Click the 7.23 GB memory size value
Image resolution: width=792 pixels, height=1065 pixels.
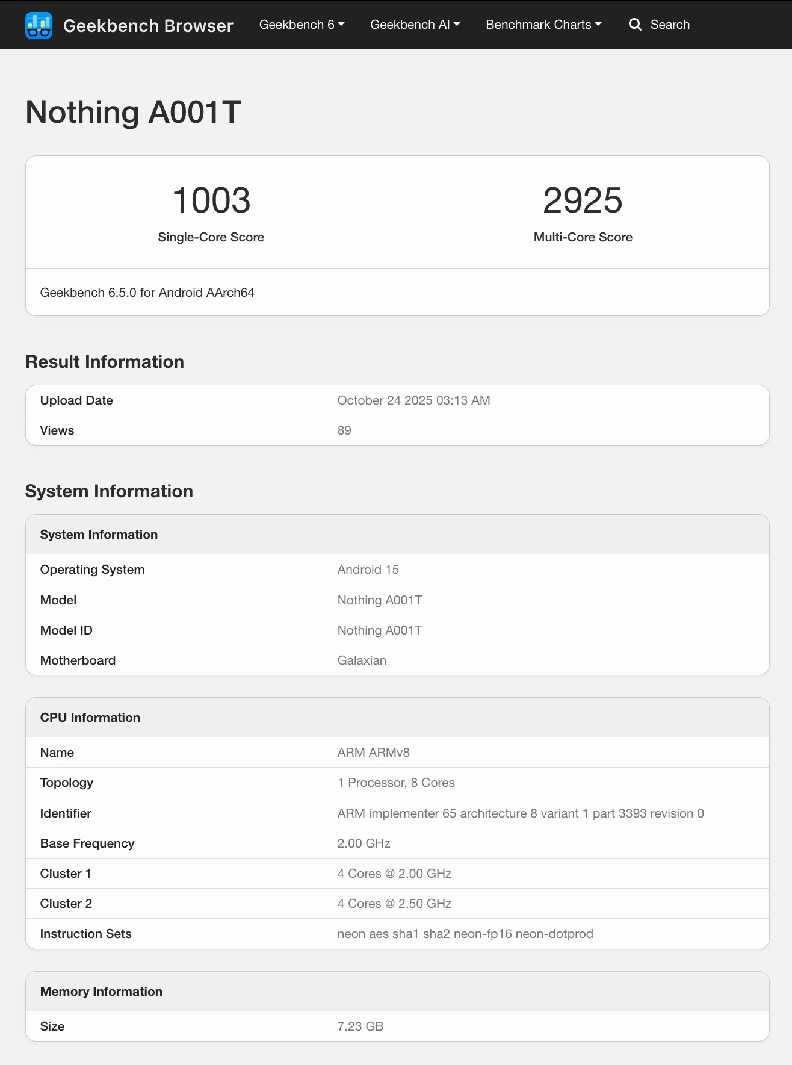click(360, 1026)
